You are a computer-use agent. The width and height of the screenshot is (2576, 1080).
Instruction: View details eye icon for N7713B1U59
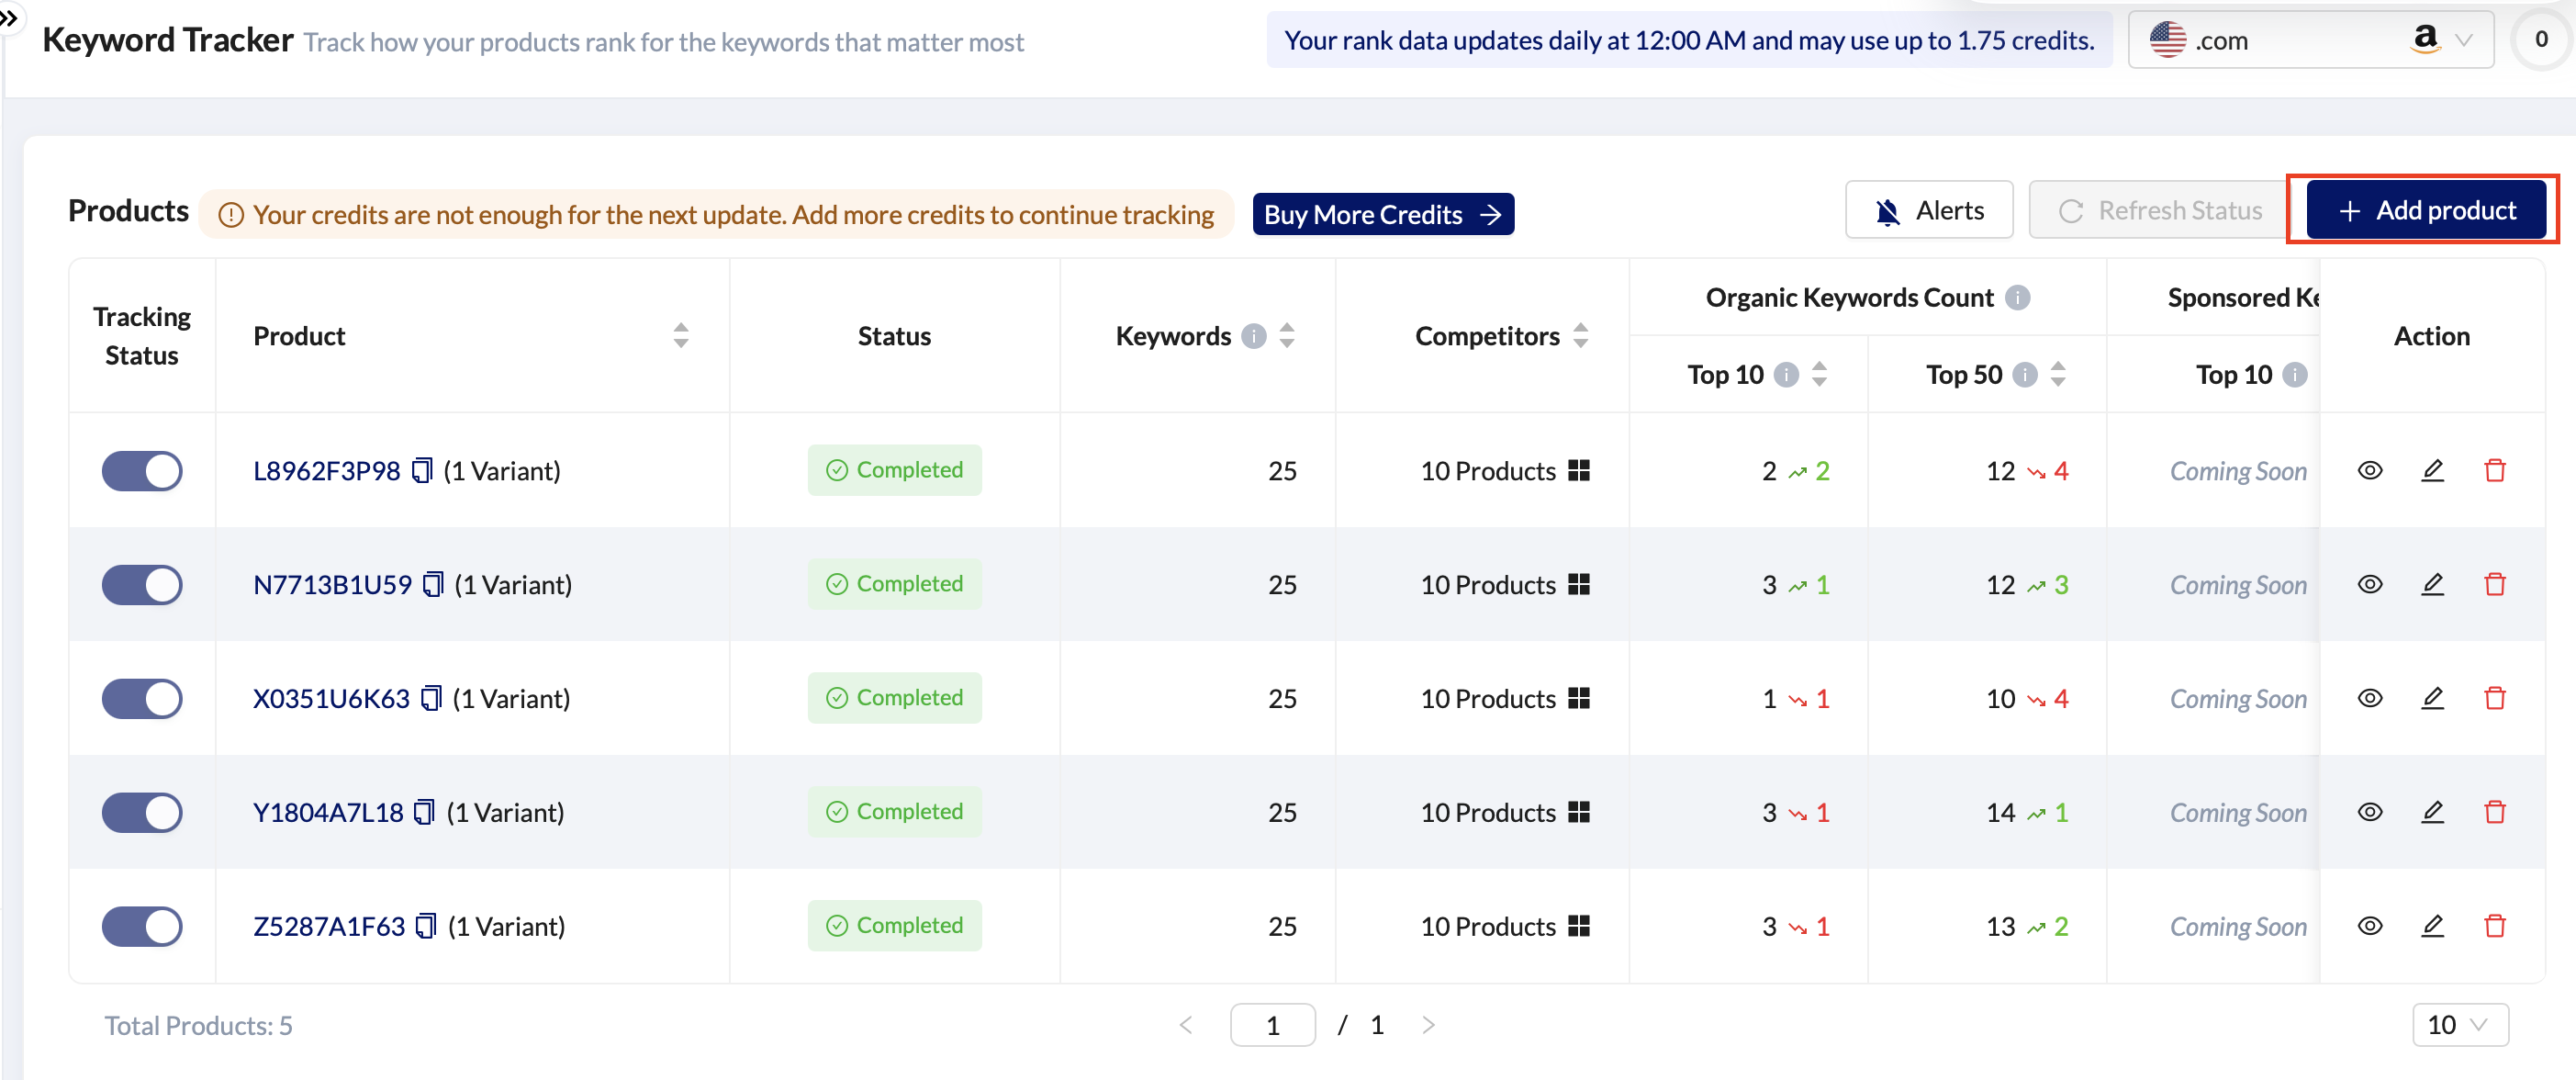pos(2369,584)
